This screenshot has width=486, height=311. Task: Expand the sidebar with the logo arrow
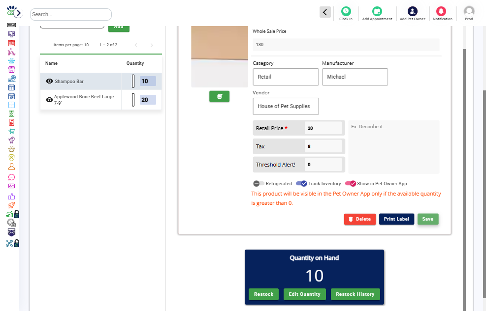point(19,13)
